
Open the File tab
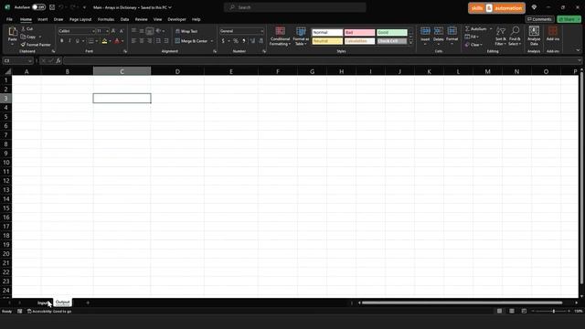9,19
